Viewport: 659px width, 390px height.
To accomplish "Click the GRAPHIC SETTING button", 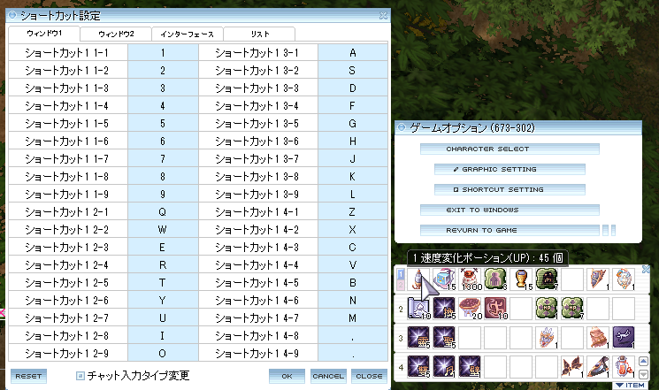I will click(510, 169).
